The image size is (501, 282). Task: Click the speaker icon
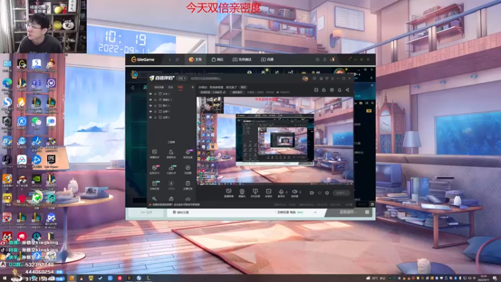pyautogui.click(x=294, y=192)
